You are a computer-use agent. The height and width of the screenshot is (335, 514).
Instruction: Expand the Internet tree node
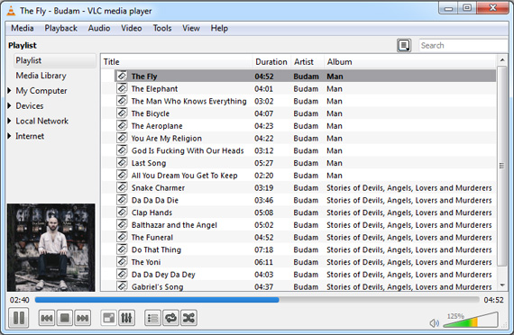point(10,136)
